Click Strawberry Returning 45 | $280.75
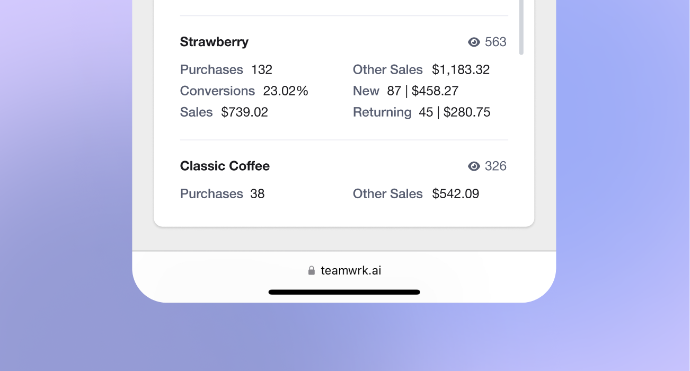 click(x=455, y=112)
